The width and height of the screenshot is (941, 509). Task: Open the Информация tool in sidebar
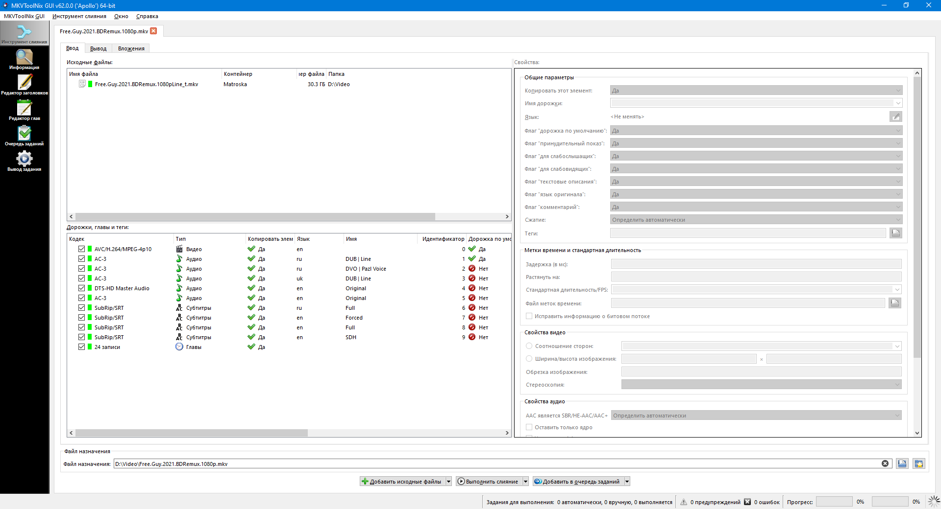24,60
